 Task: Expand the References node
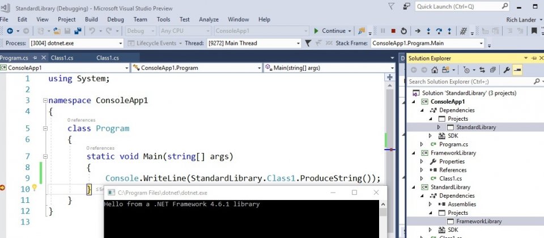pyautogui.click(x=422, y=170)
